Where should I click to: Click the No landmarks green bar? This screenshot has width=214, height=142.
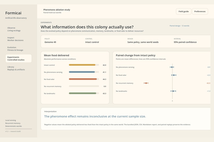(x=83, y=93)
